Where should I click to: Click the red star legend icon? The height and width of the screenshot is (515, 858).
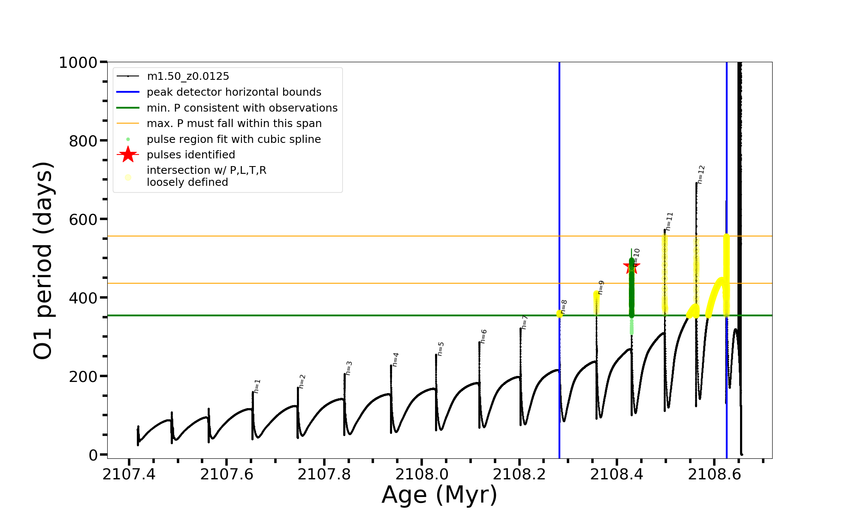128,154
